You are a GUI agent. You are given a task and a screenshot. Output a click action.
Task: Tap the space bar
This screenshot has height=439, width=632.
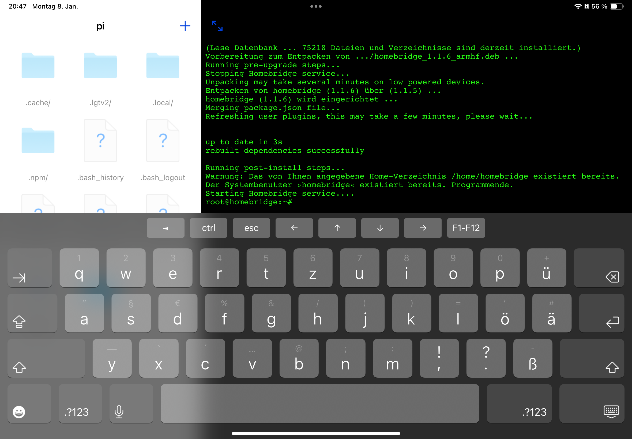tap(320, 403)
